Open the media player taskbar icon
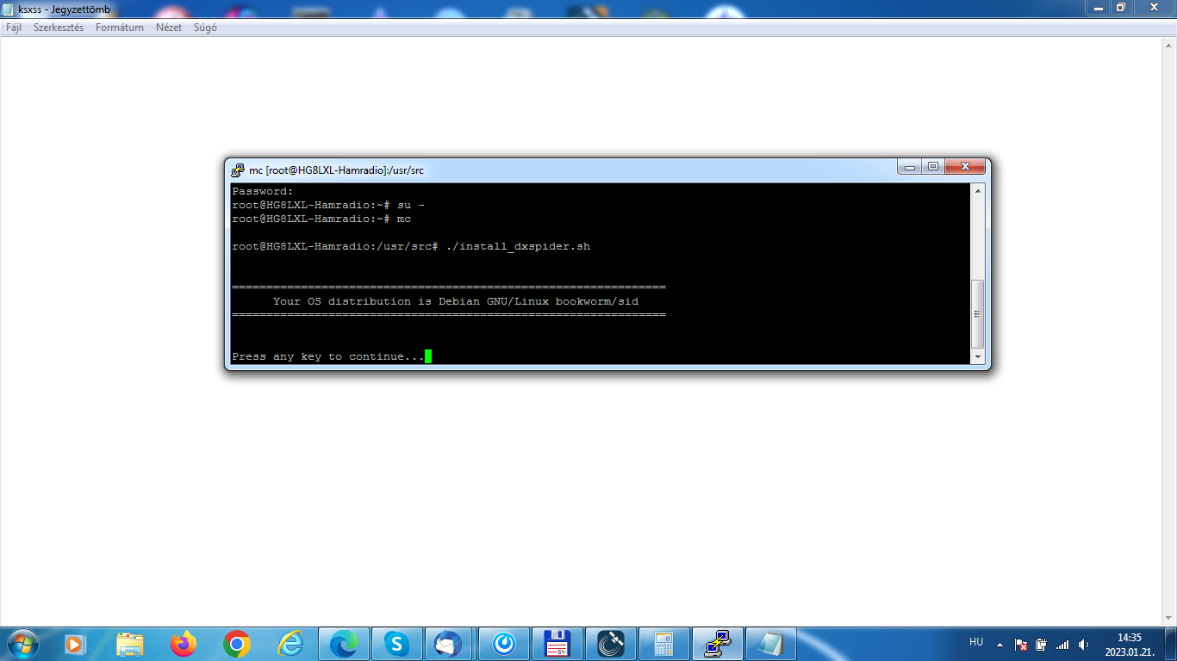Screen dimensions: 1177x661 75,643
